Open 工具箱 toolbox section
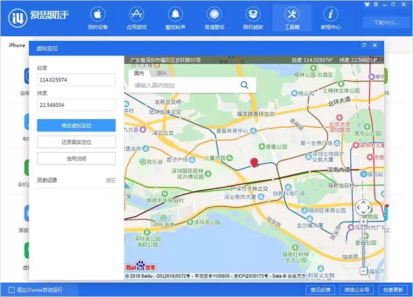413x297 pixels. [x=292, y=18]
